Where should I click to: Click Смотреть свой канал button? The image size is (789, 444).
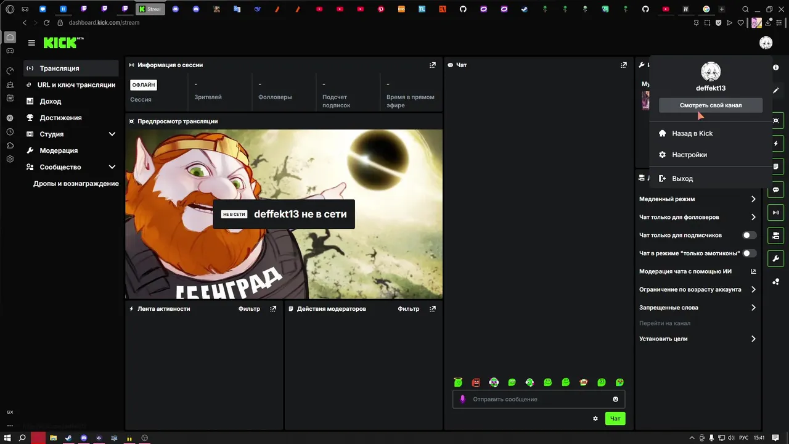point(711,105)
